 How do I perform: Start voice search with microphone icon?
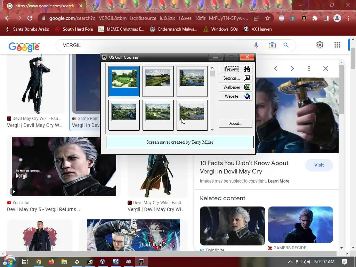pyautogui.click(x=256, y=45)
